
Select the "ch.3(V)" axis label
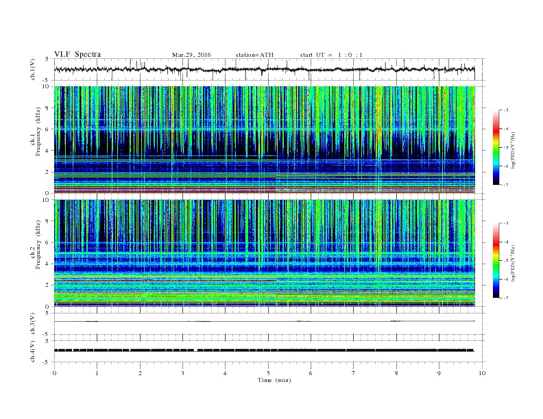(x=33, y=324)
